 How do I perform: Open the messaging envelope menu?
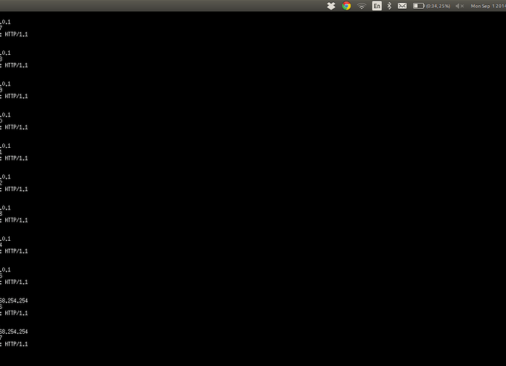click(402, 6)
